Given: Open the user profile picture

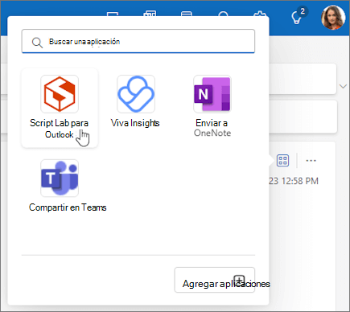Looking at the screenshot, I should click(333, 17).
